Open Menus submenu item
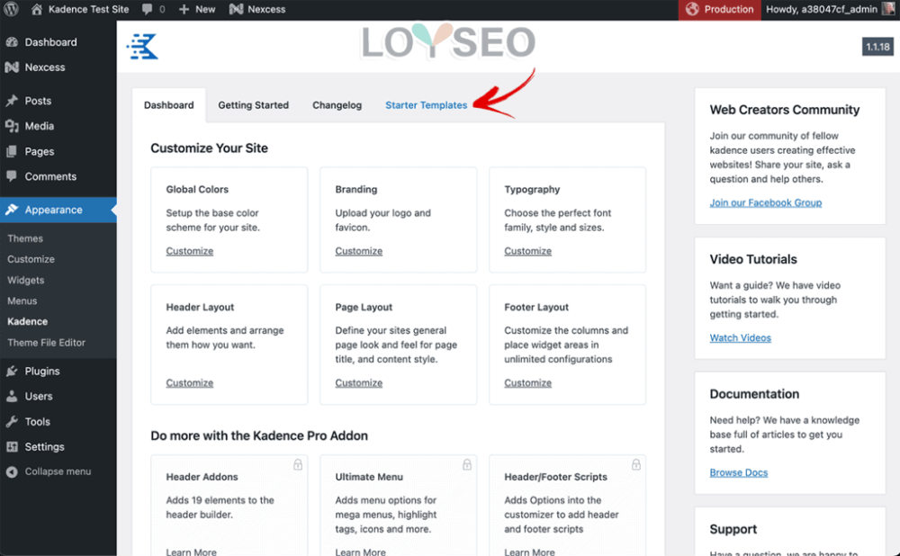Screen dimensions: 900x556 click(22, 300)
